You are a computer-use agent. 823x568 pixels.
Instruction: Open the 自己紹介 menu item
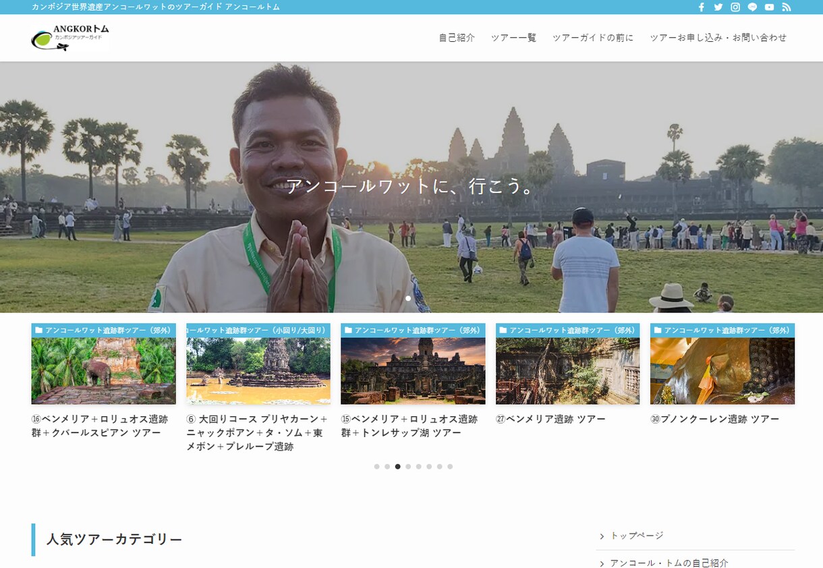coord(457,38)
